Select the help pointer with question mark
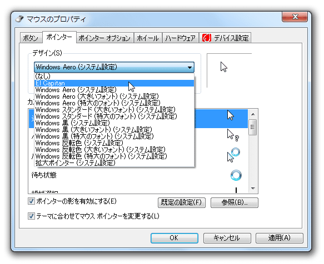The width and height of the screenshot is (324, 264). click(233, 135)
